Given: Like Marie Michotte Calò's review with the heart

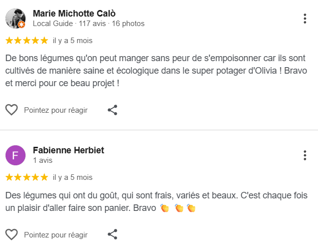Looking at the screenshot, I should [x=12, y=110].
